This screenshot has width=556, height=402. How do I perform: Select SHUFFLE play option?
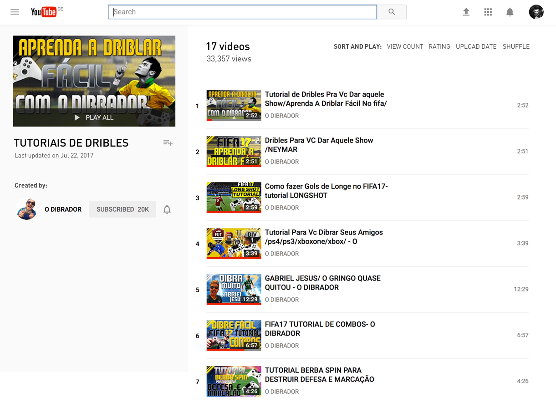(x=516, y=46)
